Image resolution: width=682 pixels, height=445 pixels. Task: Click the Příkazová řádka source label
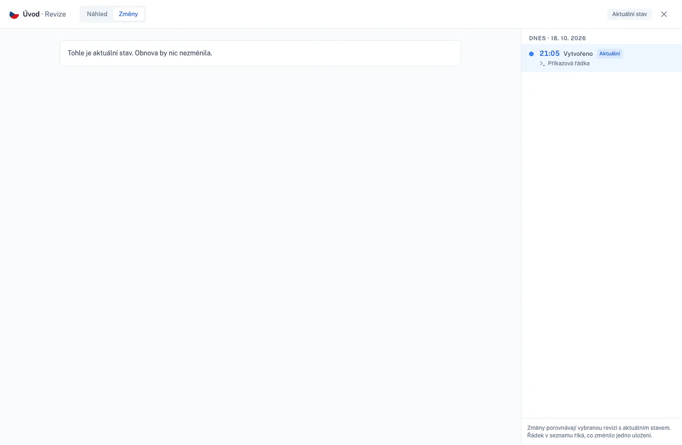tap(569, 63)
